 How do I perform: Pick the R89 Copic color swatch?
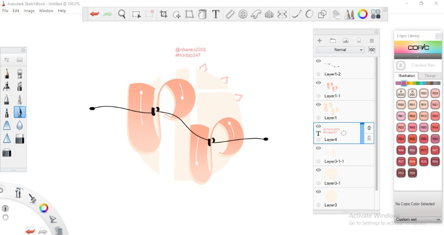(412, 173)
